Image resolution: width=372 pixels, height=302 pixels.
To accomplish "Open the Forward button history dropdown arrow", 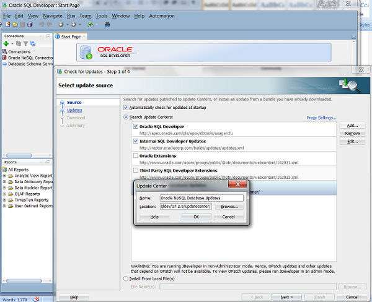I will [x=80, y=24].
